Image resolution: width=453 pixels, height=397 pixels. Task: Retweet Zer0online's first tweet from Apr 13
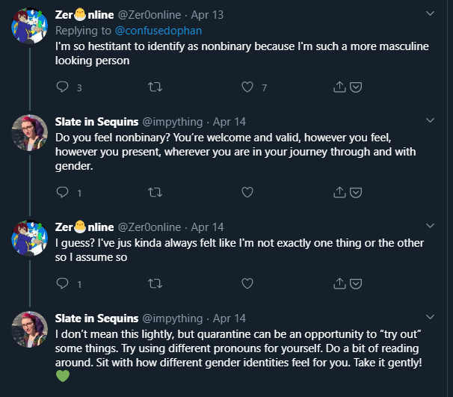[155, 87]
